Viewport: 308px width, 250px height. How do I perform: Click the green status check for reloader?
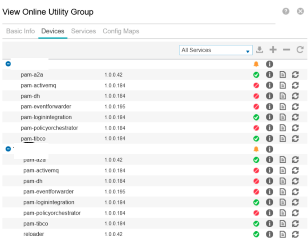(x=256, y=234)
